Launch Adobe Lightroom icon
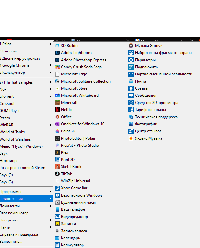The image size is (200, 248). point(57,53)
